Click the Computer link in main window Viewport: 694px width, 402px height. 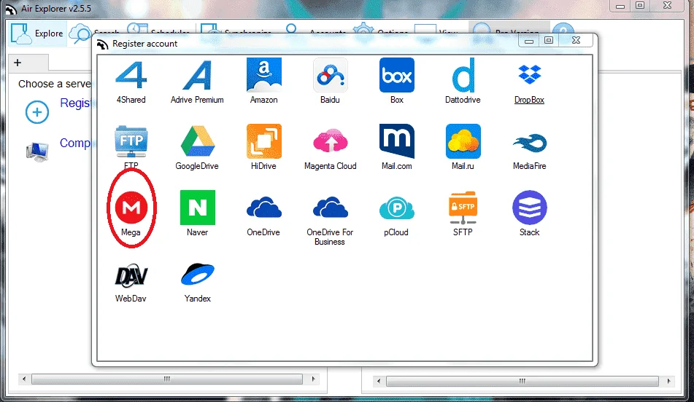click(x=75, y=143)
